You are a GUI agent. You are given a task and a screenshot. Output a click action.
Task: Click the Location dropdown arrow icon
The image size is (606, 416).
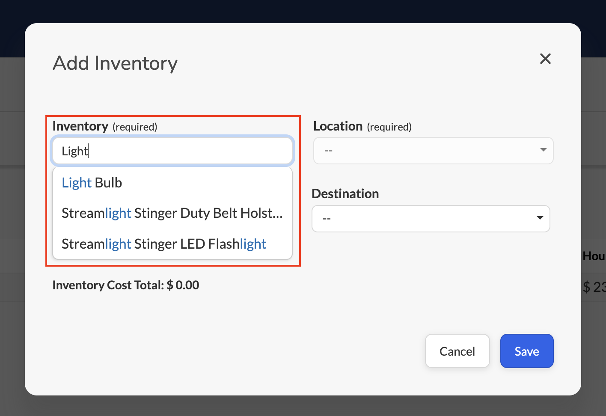coord(543,150)
